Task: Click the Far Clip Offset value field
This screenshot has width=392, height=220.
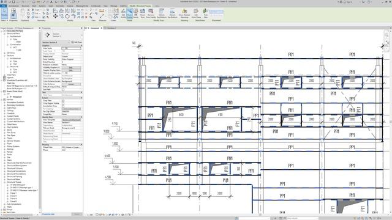Action: click(x=71, y=111)
